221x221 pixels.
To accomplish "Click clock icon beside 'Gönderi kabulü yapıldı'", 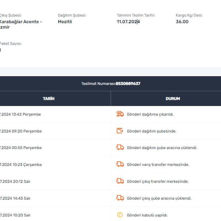I will tap(120, 215).
